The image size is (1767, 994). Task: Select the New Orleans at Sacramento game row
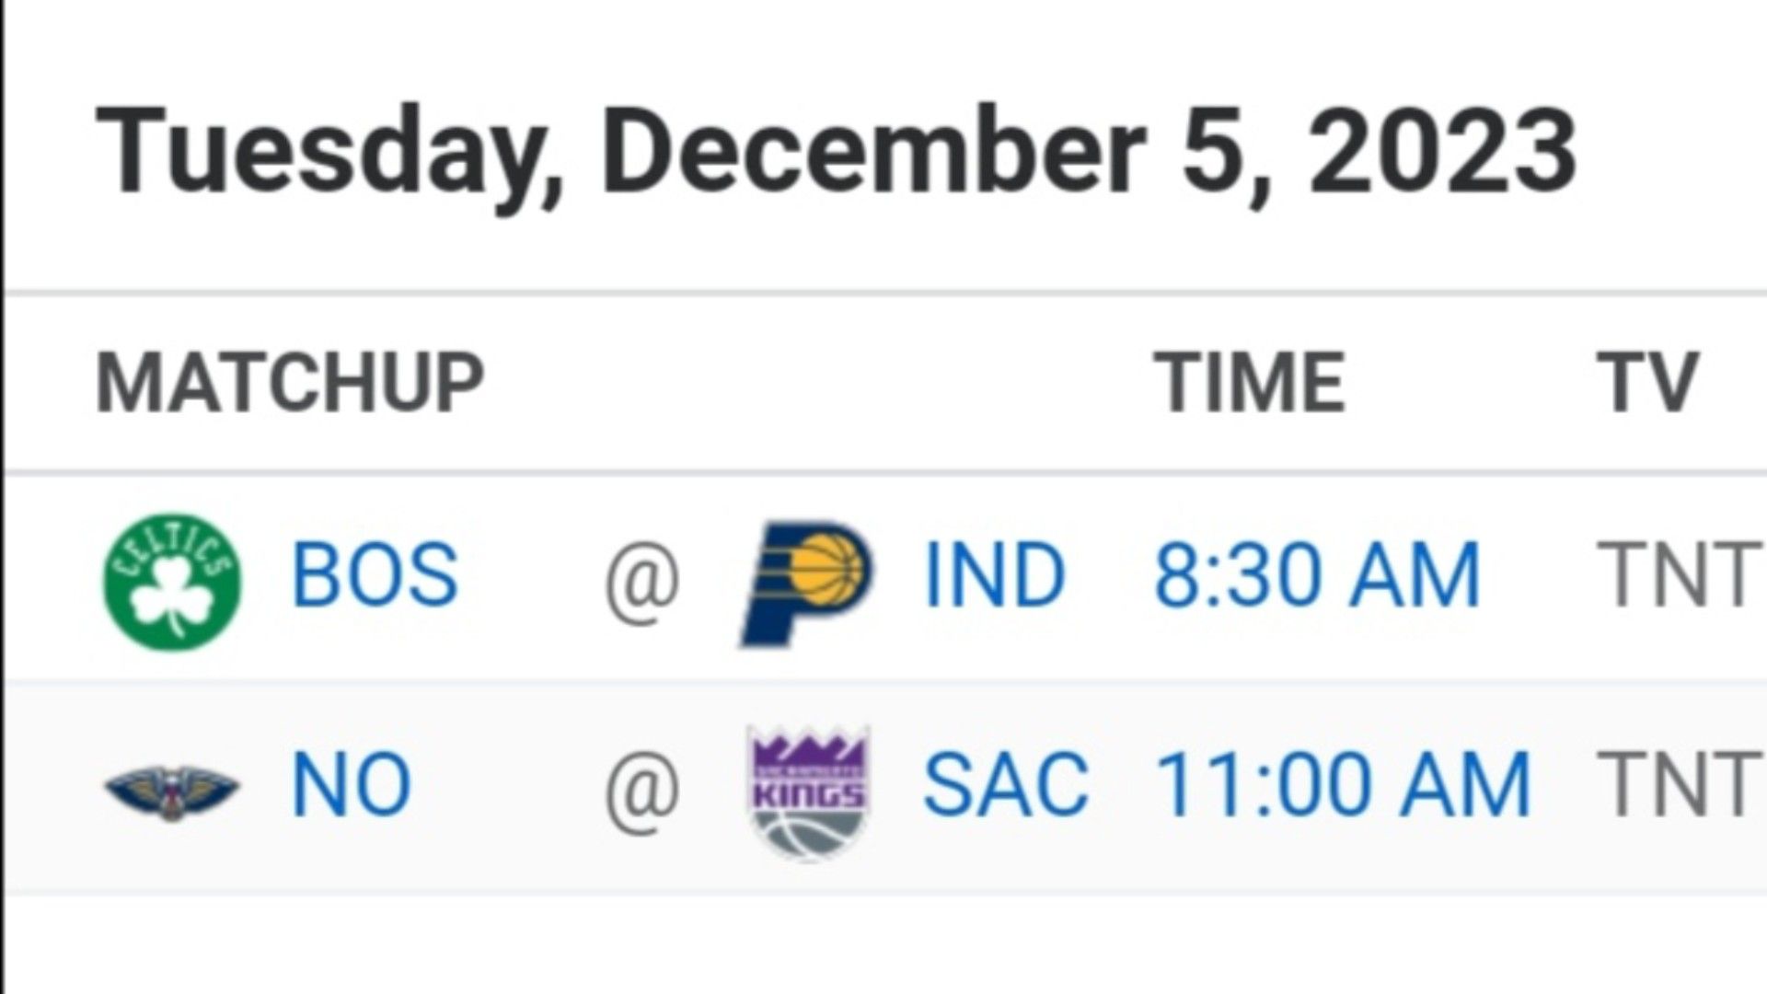885,788
